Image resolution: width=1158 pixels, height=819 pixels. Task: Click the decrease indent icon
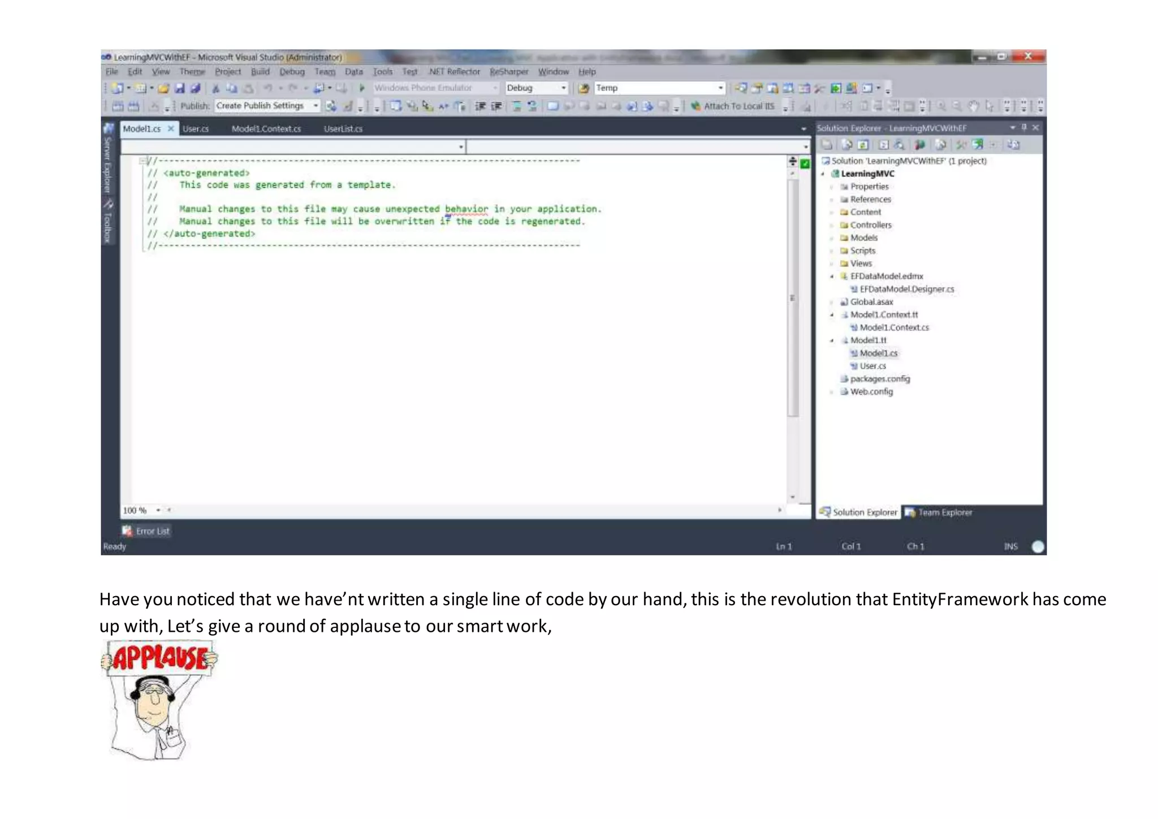480,106
